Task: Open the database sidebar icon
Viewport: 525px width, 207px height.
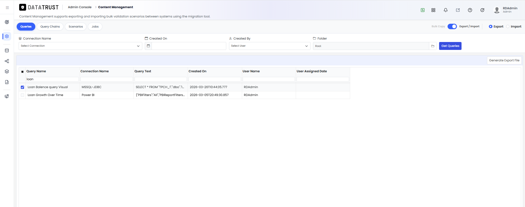Action: click(x=7, y=50)
